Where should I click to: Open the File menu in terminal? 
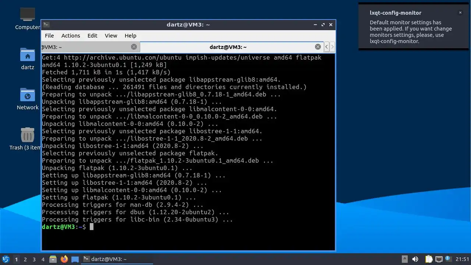click(49, 36)
